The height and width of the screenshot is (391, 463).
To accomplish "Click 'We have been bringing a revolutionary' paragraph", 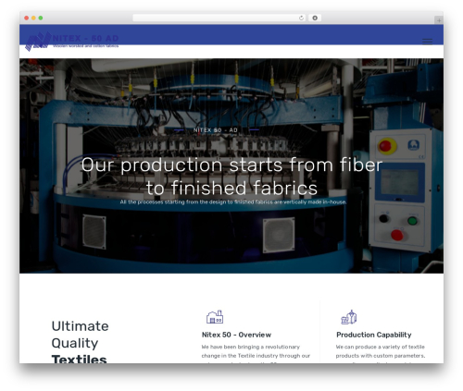I will pyautogui.click(x=256, y=354).
